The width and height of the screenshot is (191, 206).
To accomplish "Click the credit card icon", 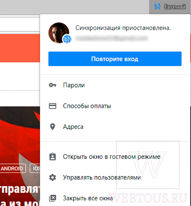I will click(52, 106).
